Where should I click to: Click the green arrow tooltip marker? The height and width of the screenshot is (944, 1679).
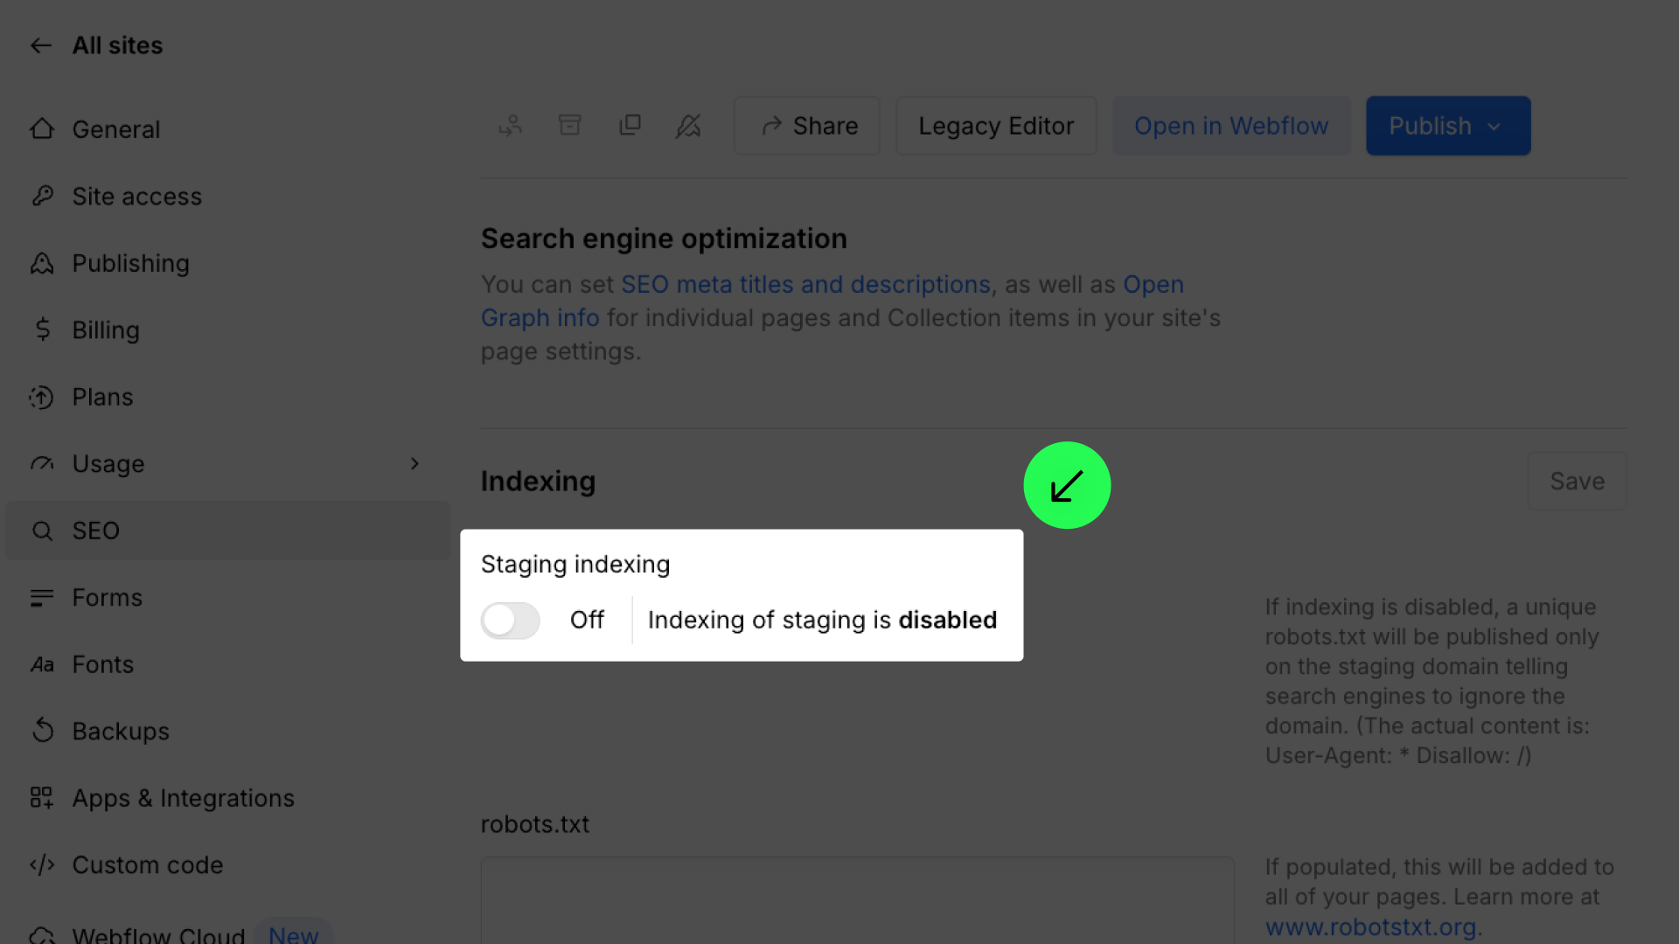(1067, 485)
